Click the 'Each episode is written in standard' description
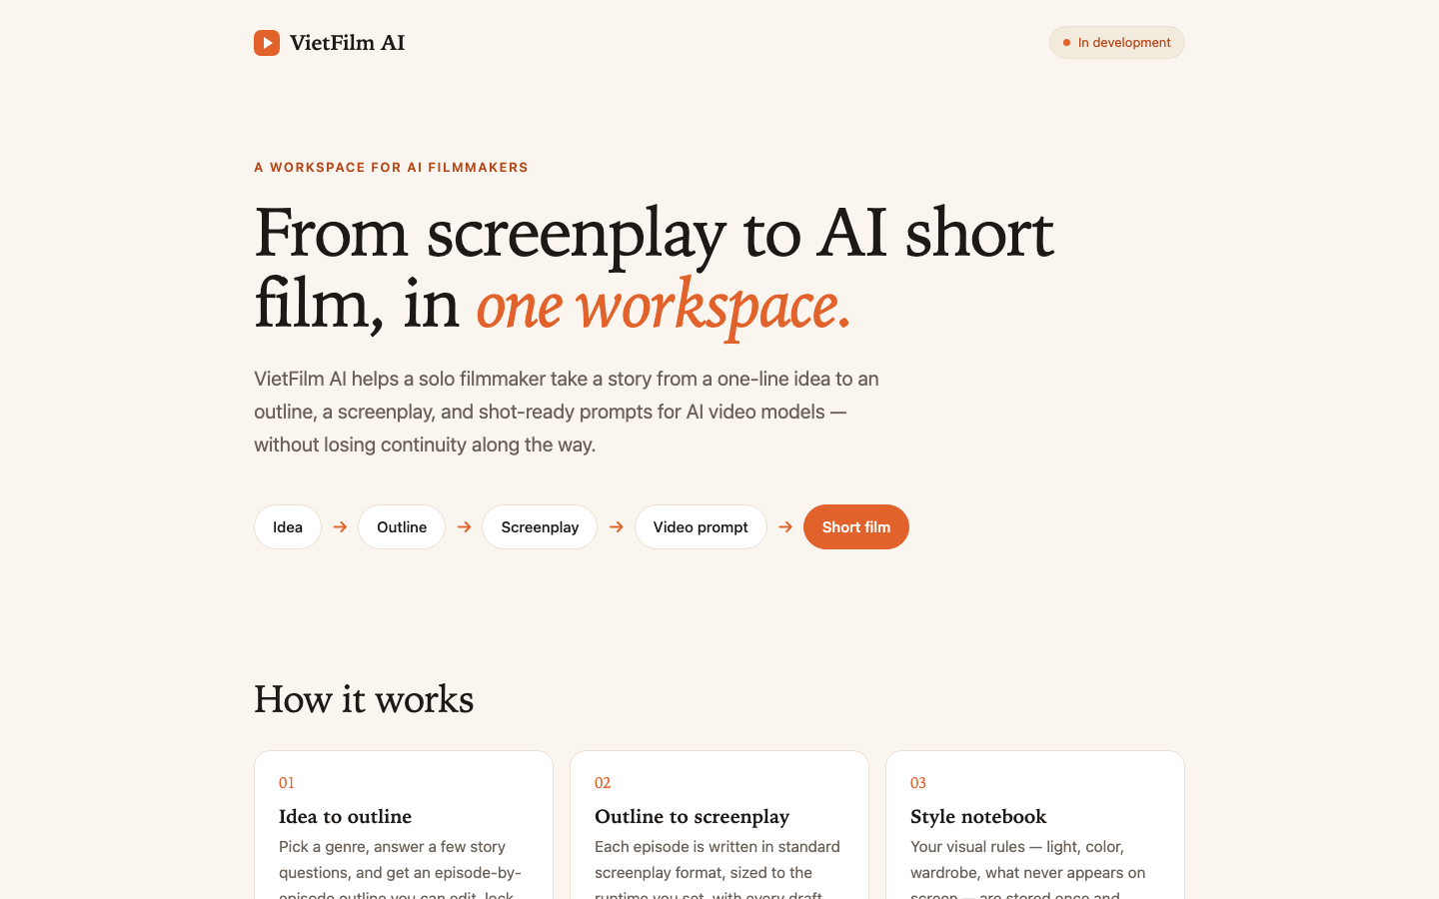This screenshot has height=899, width=1439. (x=718, y=871)
